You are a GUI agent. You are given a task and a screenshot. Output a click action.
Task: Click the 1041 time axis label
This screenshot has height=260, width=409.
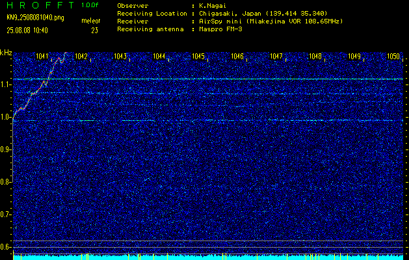42,56
